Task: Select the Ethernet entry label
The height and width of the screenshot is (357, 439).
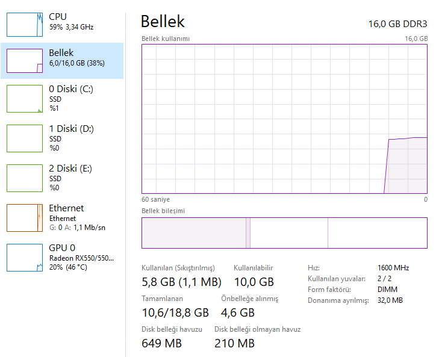Action: pyautogui.click(x=66, y=208)
